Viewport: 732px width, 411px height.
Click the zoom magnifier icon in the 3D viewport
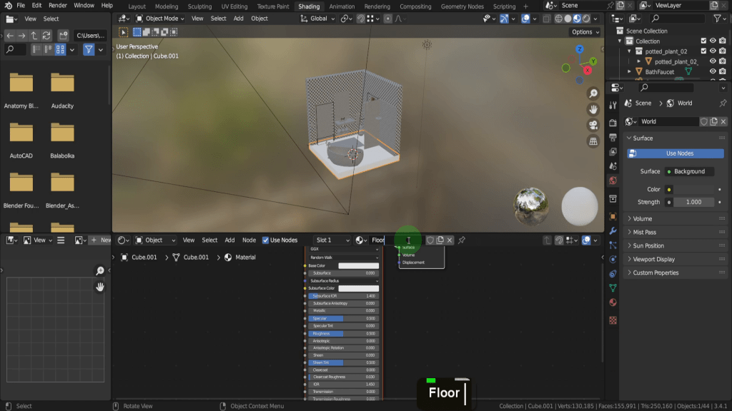(x=593, y=94)
